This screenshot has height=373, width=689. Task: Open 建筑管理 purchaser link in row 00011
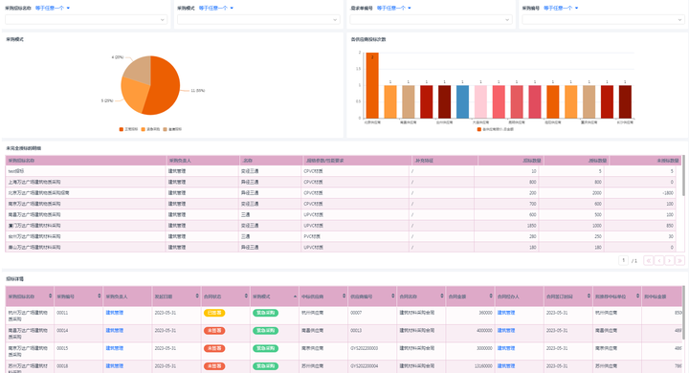click(x=114, y=313)
